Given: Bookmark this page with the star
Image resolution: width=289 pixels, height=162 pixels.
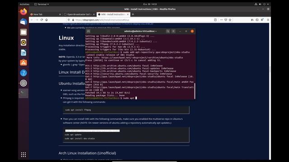Looking at the screenshot, I should click(x=230, y=20).
